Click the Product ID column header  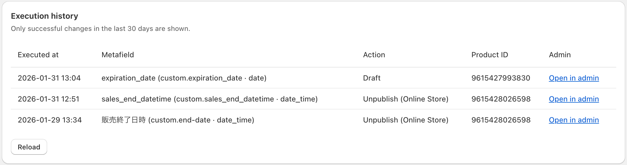coord(489,55)
